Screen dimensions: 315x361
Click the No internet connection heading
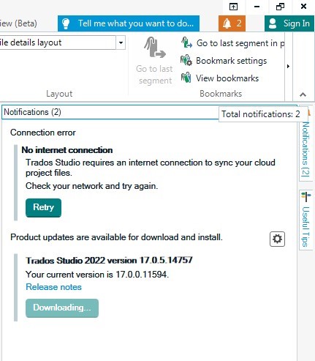(x=67, y=150)
